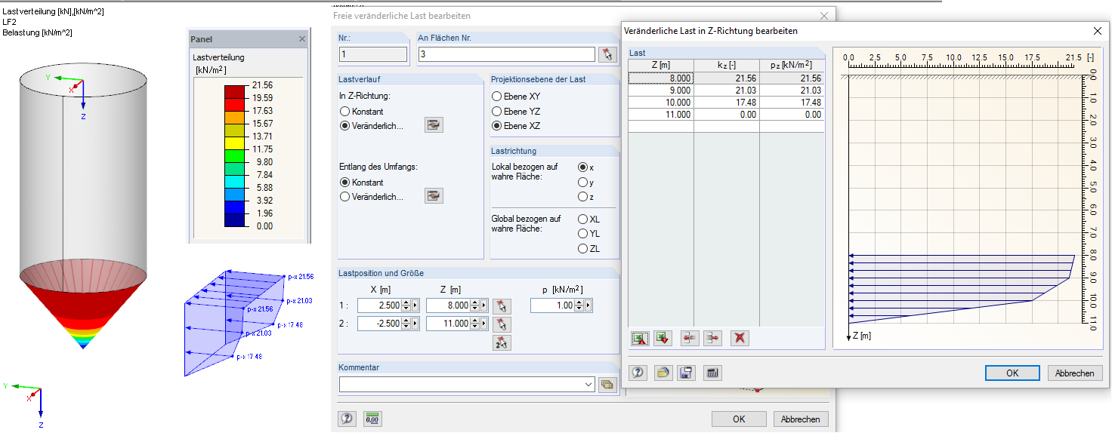Select Konstant under Entlang des Umfangs

[345, 183]
